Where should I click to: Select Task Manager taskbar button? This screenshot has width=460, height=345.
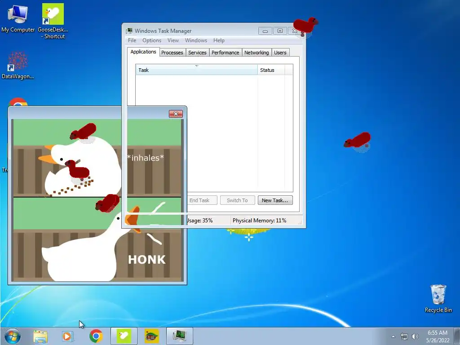180,336
